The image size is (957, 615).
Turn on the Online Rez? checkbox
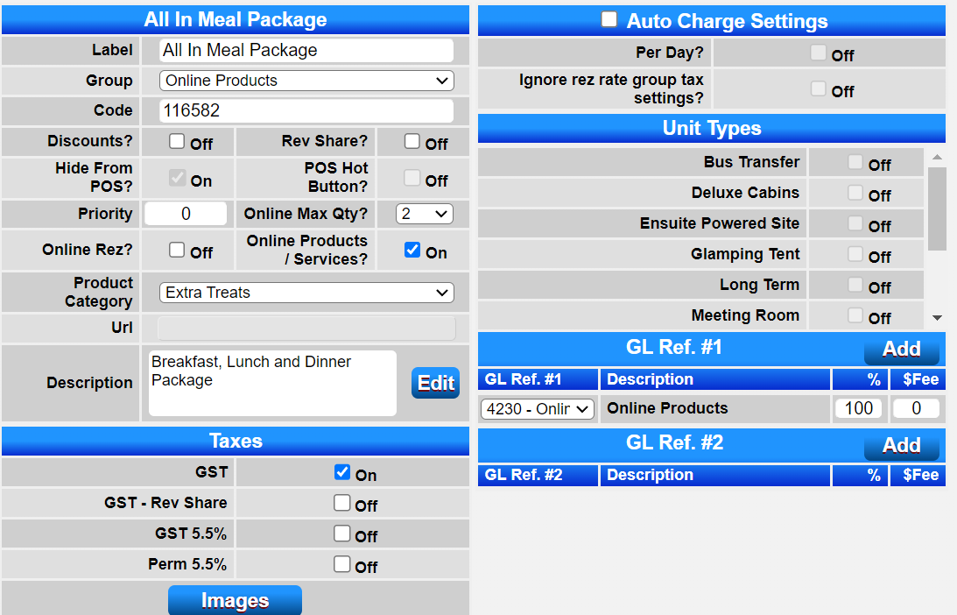177,250
